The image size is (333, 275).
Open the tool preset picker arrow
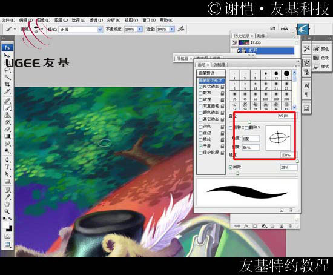(15, 29)
